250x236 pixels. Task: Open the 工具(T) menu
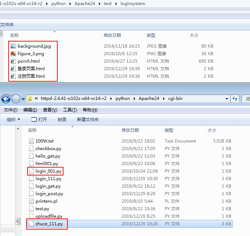(70, 110)
